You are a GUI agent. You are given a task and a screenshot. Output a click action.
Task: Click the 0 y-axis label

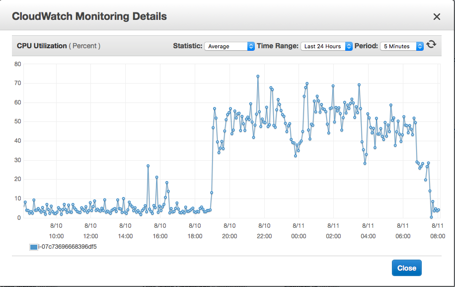(x=19, y=217)
